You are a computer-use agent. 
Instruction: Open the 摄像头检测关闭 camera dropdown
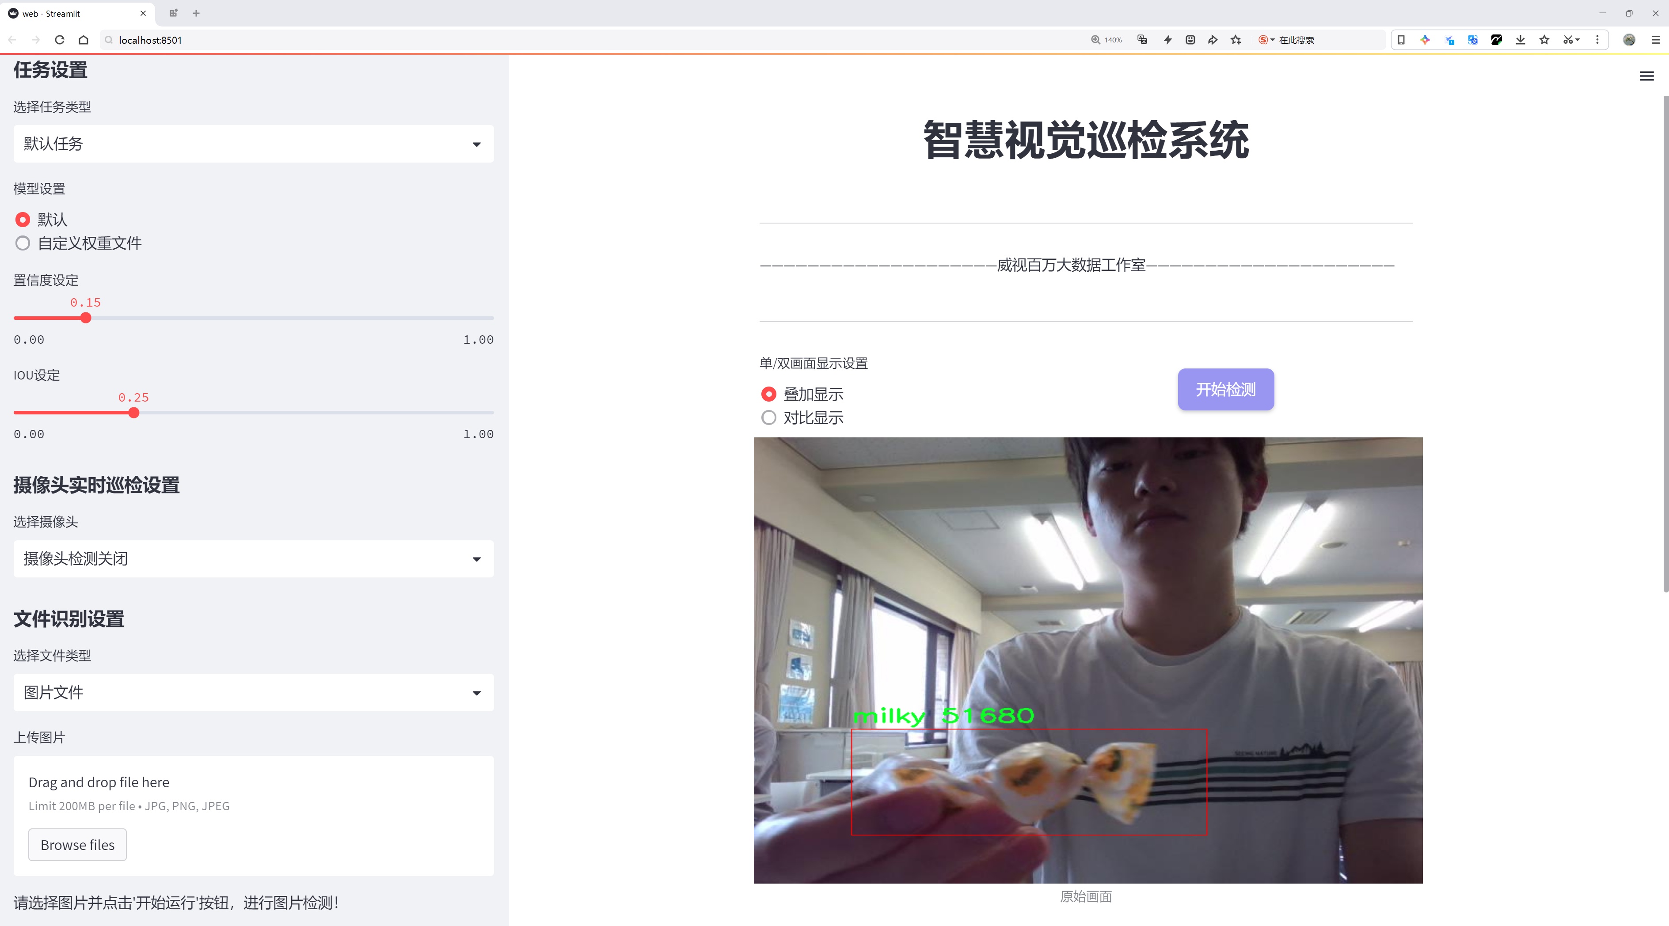click(253, 559)
